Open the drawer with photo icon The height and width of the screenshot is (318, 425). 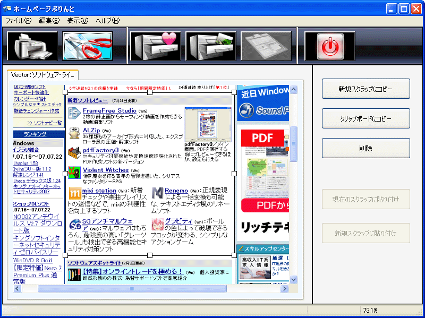point(210,46)
